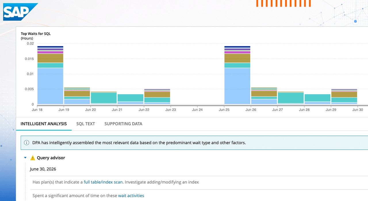Click the Jun 27 teal bar

pyautogui.click(x=291, y=98)
